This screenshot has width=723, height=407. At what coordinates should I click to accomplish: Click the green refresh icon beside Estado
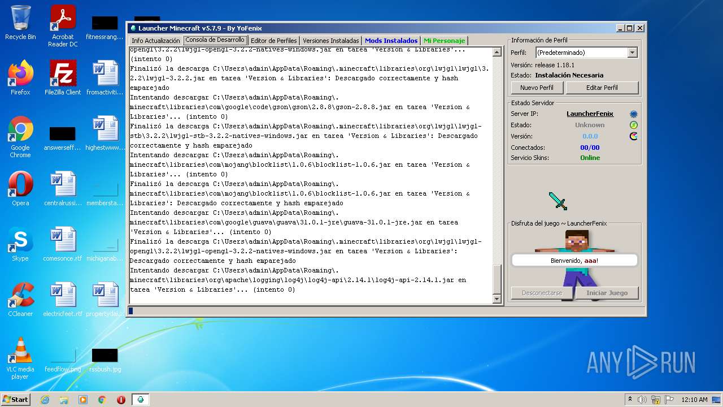pos(634,125)
